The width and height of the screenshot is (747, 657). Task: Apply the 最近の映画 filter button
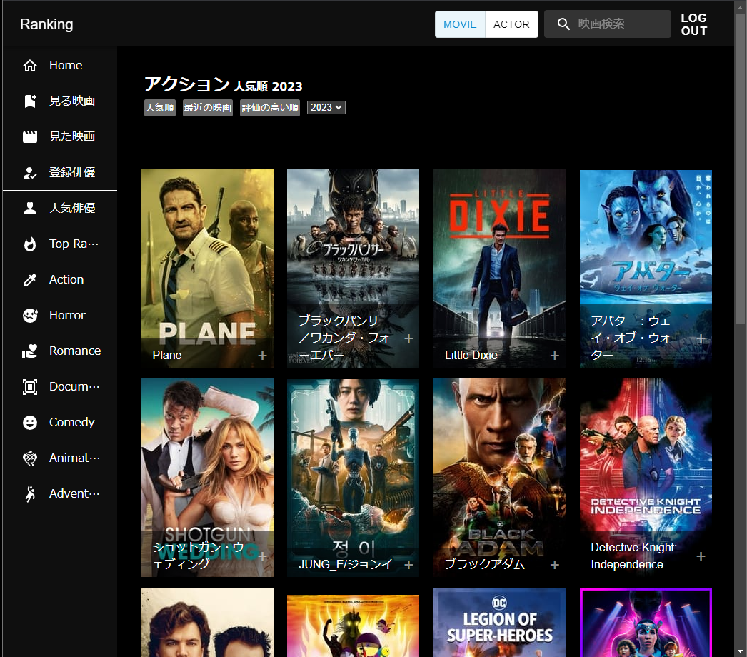coord(207,107)
